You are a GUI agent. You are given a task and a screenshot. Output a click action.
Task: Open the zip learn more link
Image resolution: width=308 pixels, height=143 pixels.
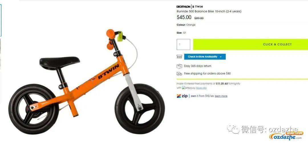tap(221, 96)
